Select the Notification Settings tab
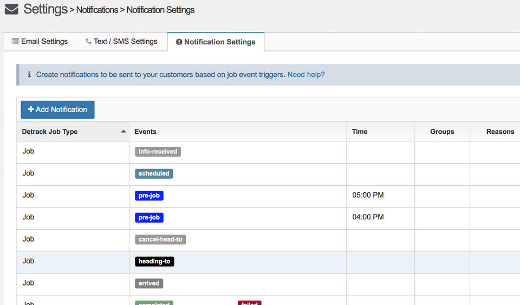 216,42
